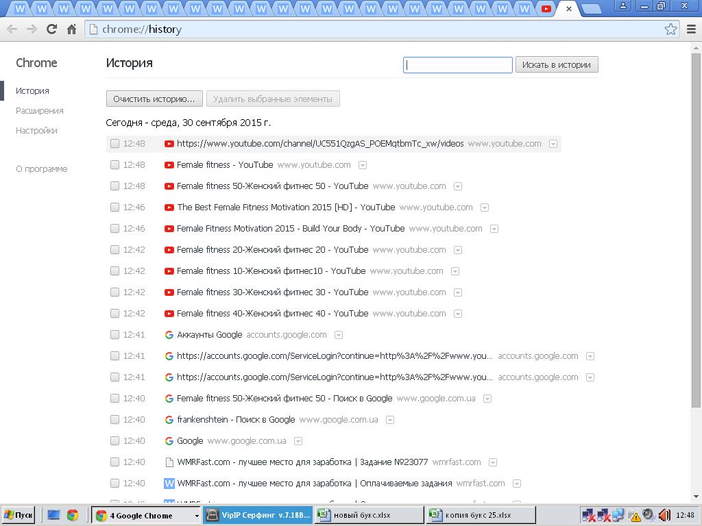Click the forward navigation arrow

pyautogui.click(x=32, y=29)
